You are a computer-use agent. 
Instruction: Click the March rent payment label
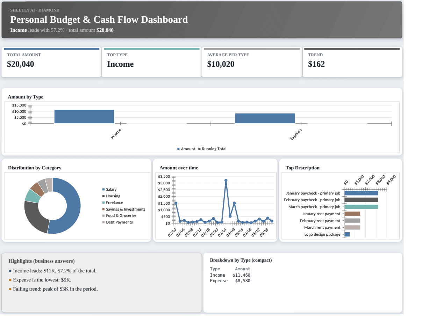pyautogui.click(x=322, y=227)
